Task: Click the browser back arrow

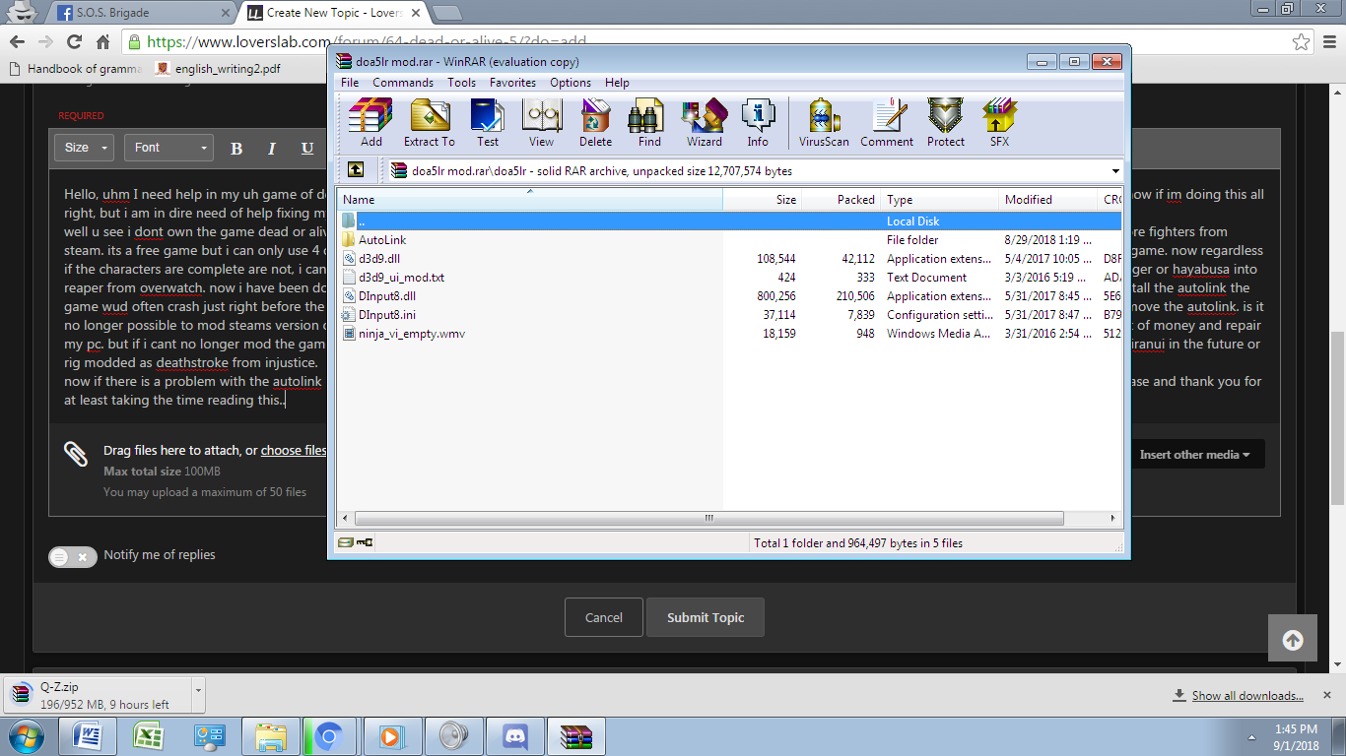Action: click(x=17, y=42)
